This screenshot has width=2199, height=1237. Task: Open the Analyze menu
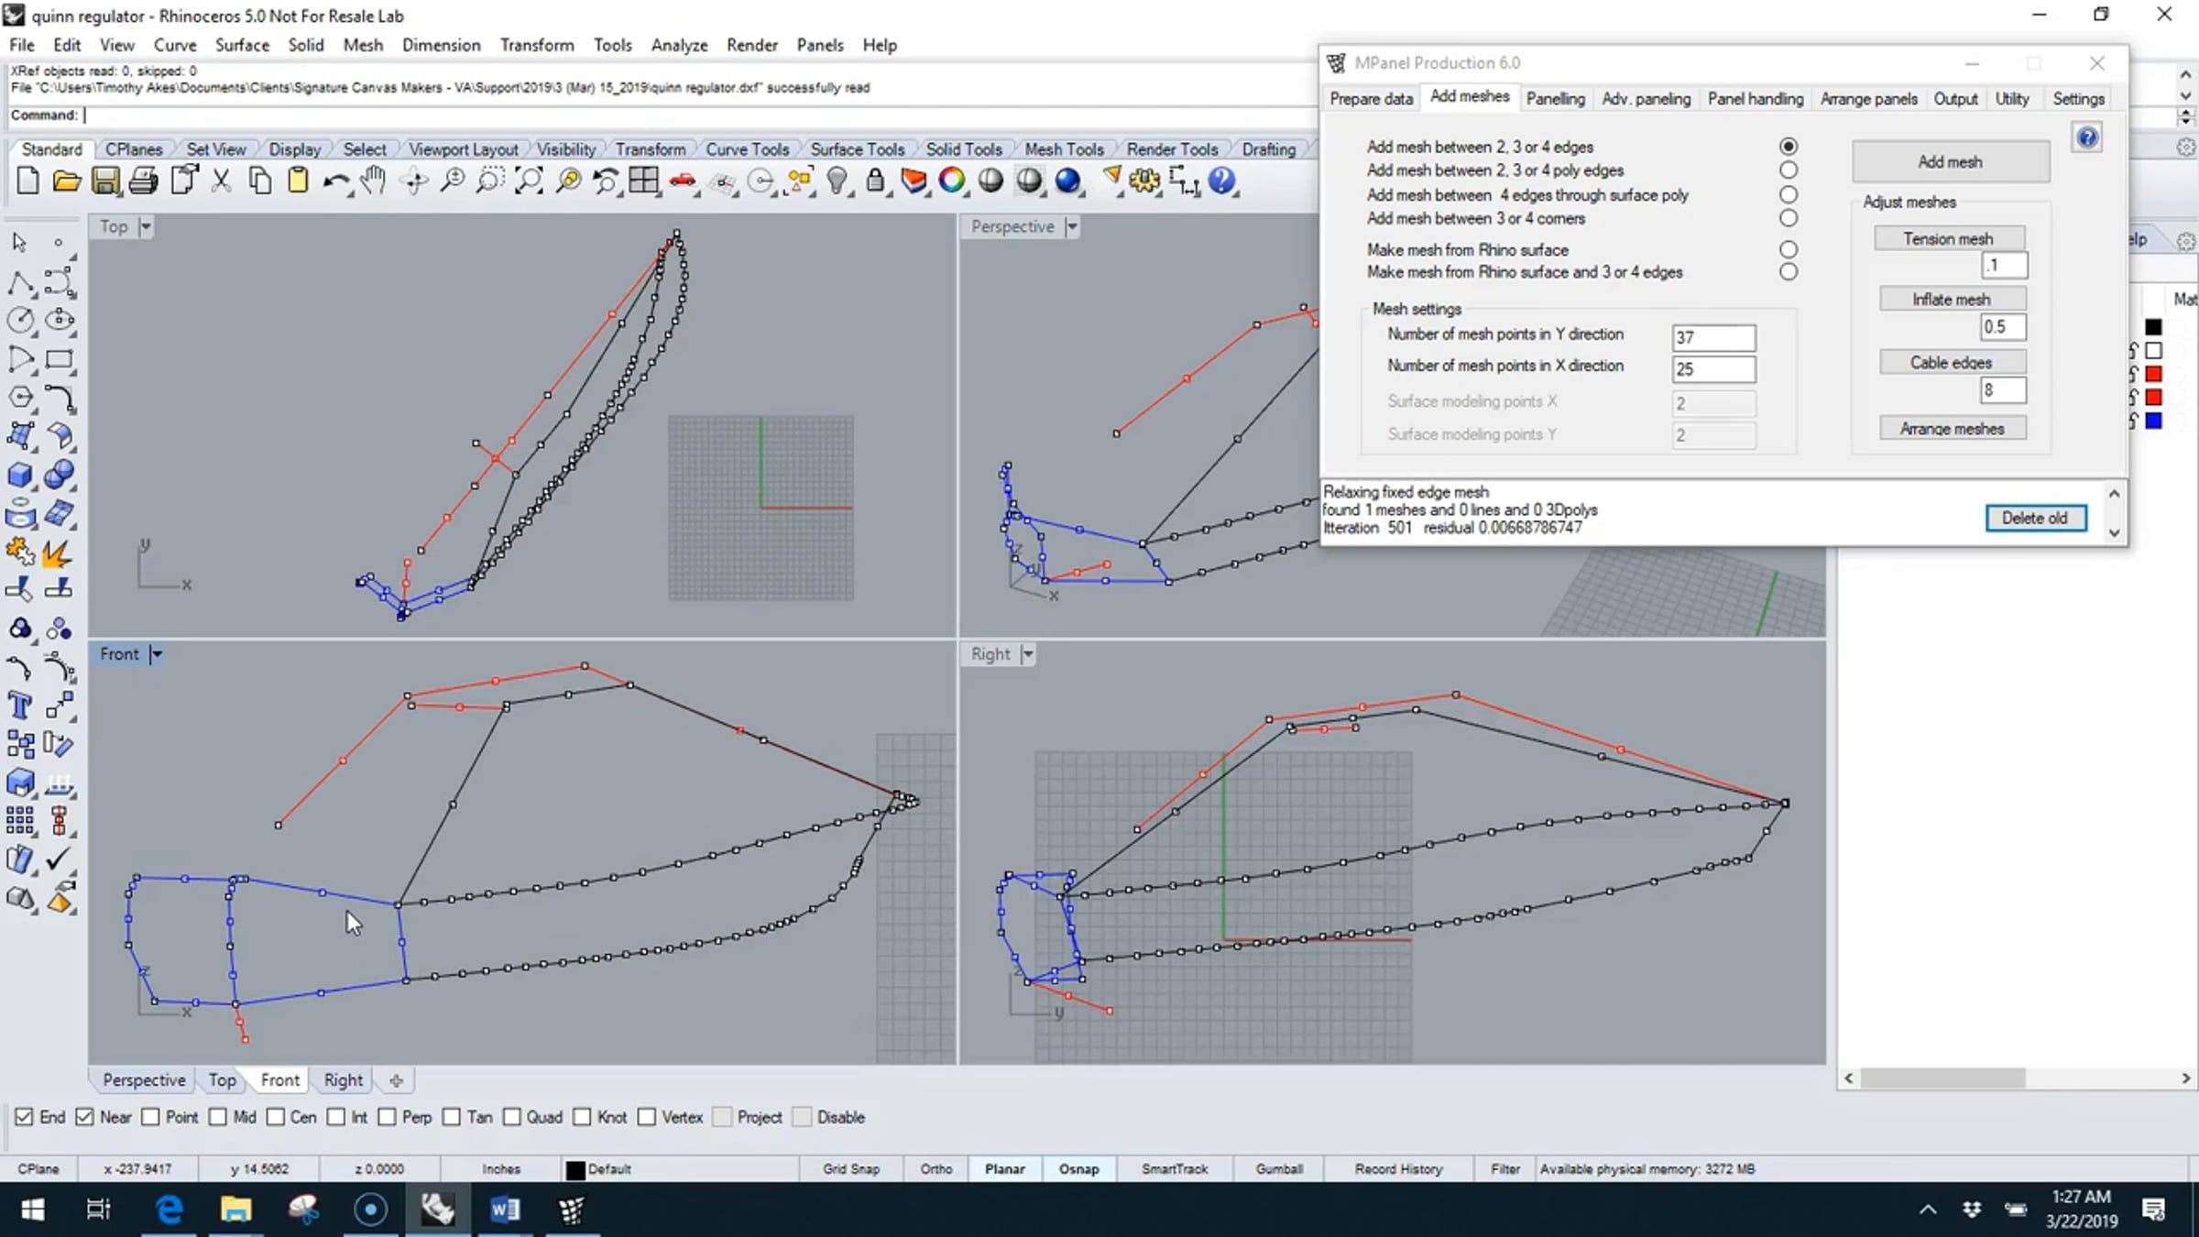point(678,45)
